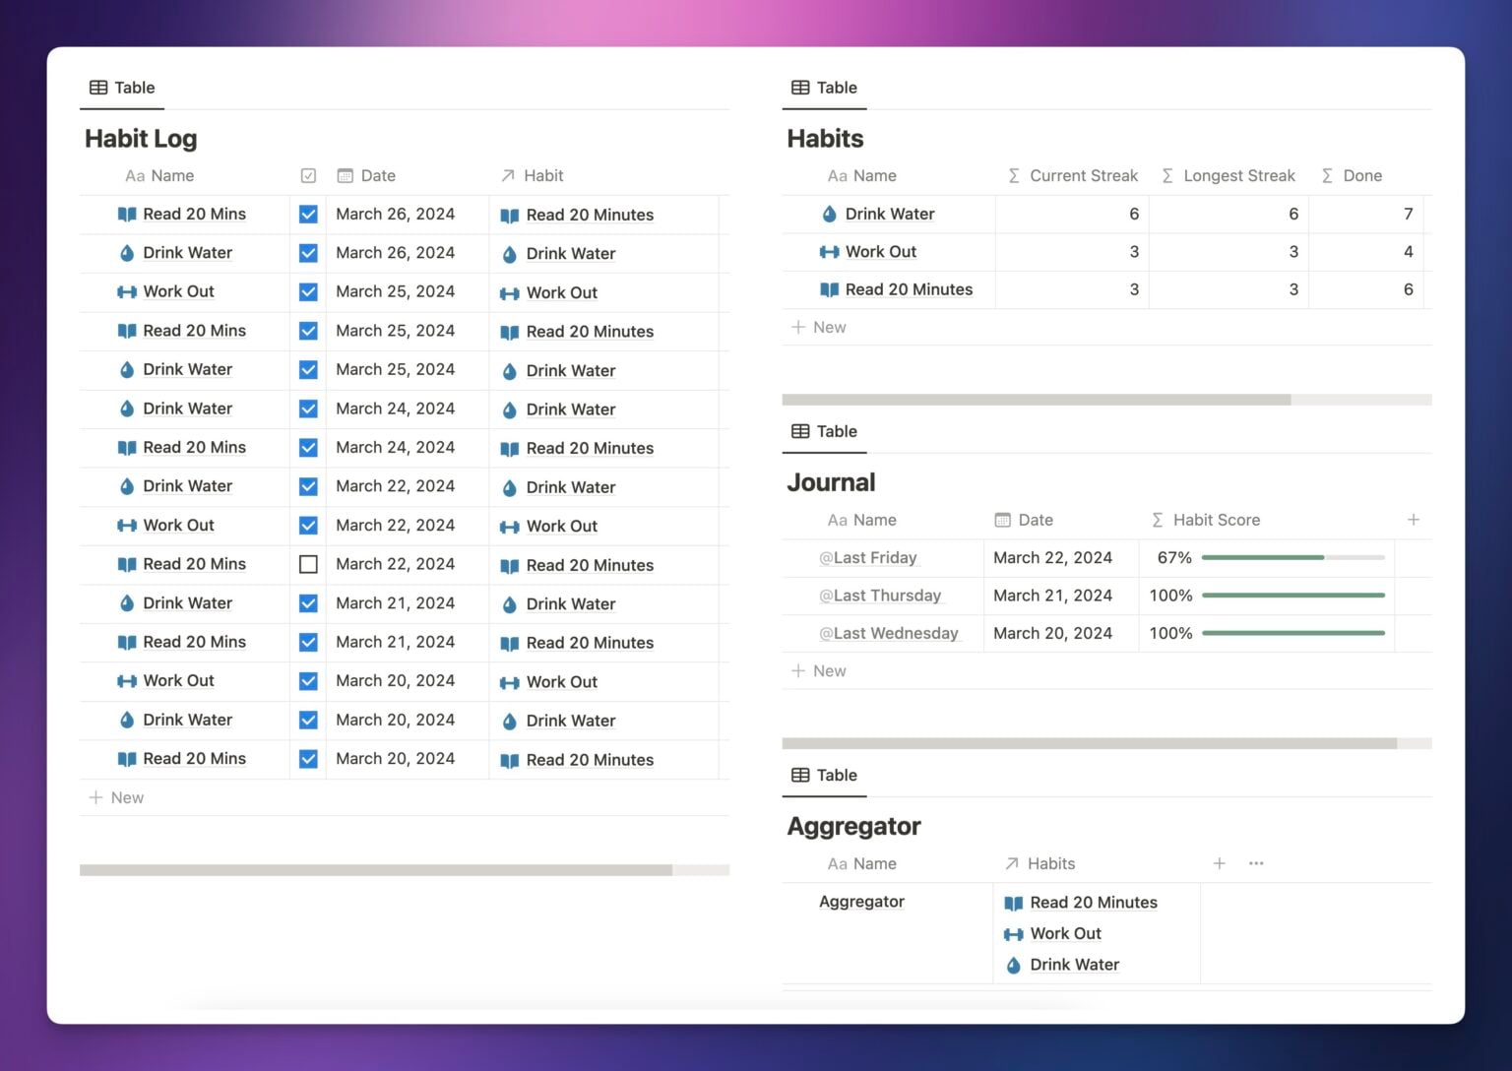1512x1071 pixels.
Task: Select the Table view tab above Journal
Action: point(824,431)
